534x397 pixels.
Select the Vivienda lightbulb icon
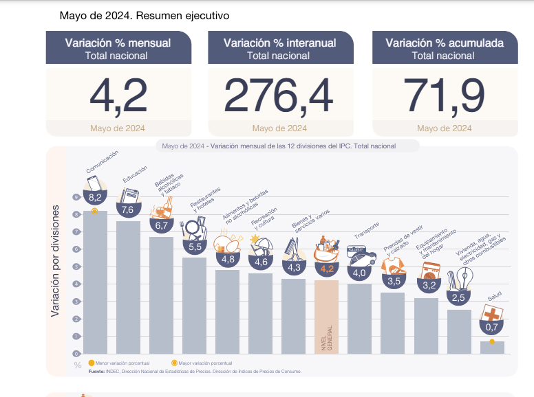tap(459, 281)
